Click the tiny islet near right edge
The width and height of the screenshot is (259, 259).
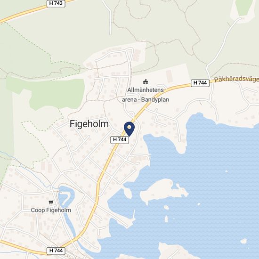tap(243, 241)
